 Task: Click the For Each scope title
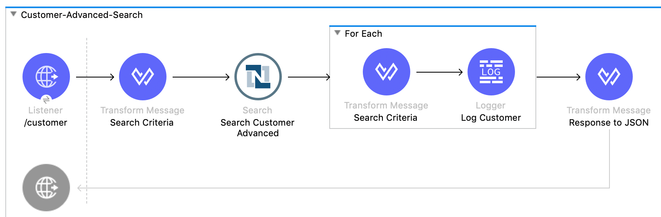coord(363,34)
